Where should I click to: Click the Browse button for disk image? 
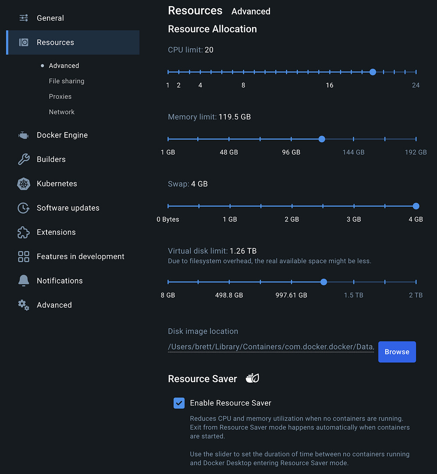point(397,352)
